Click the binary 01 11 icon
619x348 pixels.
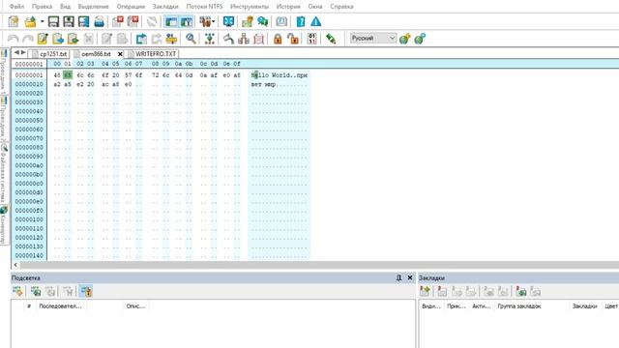click(x=311, y=39)
